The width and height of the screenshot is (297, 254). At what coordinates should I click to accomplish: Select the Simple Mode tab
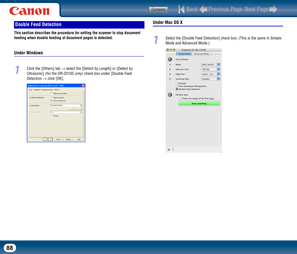(184, 54)
